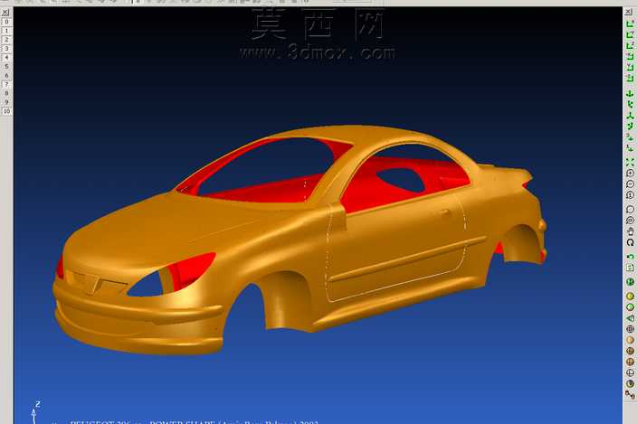637x424 pixels.
Task: Select the orange shaded sphere icon
Action: [x=630, y=340]
